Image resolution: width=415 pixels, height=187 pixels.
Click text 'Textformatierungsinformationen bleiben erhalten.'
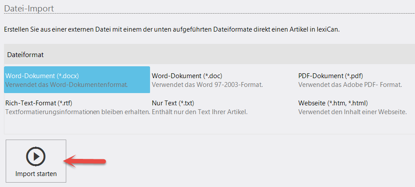pos(78,112)
